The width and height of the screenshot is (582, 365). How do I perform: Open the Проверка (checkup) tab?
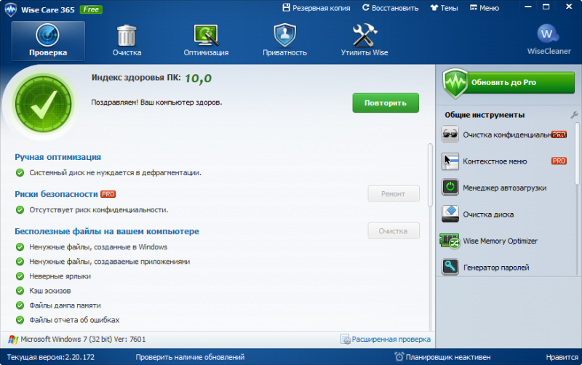[48, 41]
